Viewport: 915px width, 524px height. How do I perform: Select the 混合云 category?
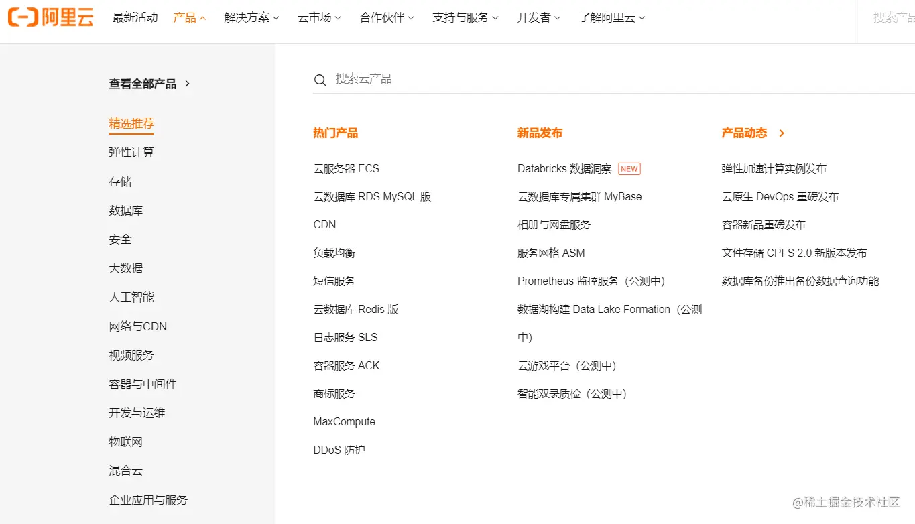(x=126, y=470)
